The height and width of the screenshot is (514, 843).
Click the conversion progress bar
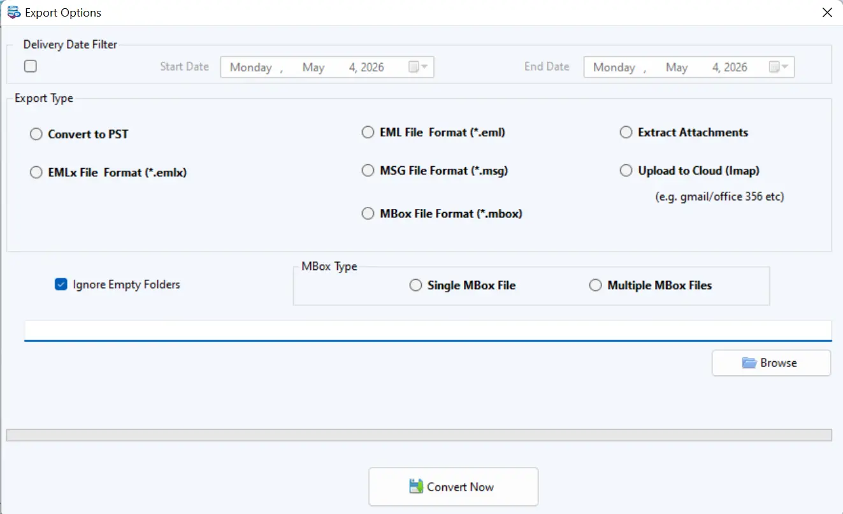click(419, 435)
